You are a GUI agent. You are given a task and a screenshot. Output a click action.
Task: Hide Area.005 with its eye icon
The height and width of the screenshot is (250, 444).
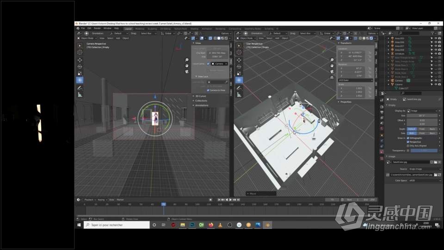[x=436, y=38]
